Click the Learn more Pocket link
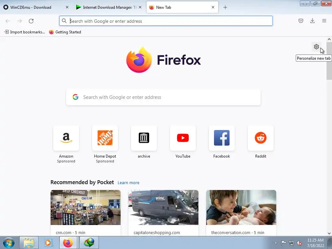The width and height of the screenshot is (332, 249). click(x=128, y=183)
